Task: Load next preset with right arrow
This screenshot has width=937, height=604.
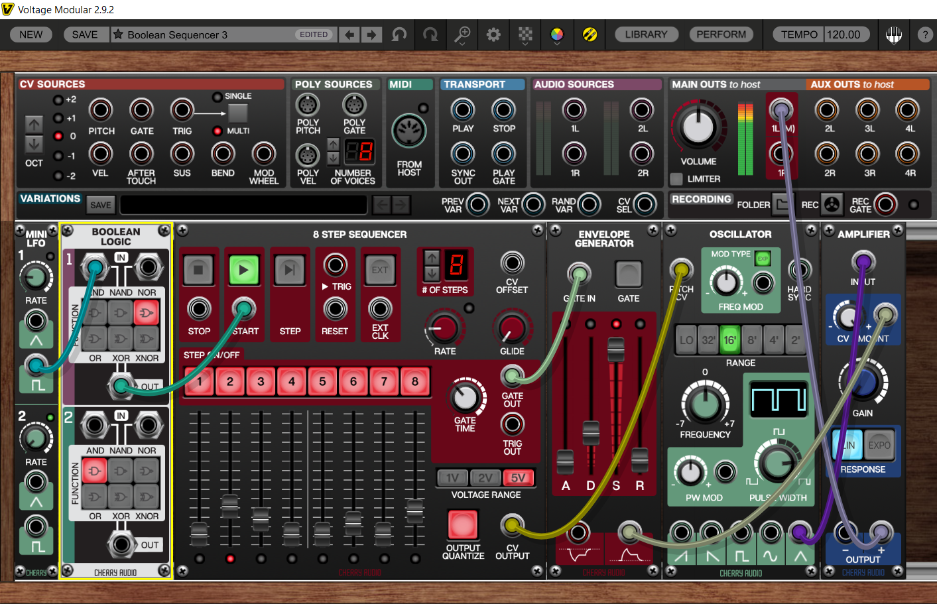Action: pyautogui.click(x=371, y=34)
